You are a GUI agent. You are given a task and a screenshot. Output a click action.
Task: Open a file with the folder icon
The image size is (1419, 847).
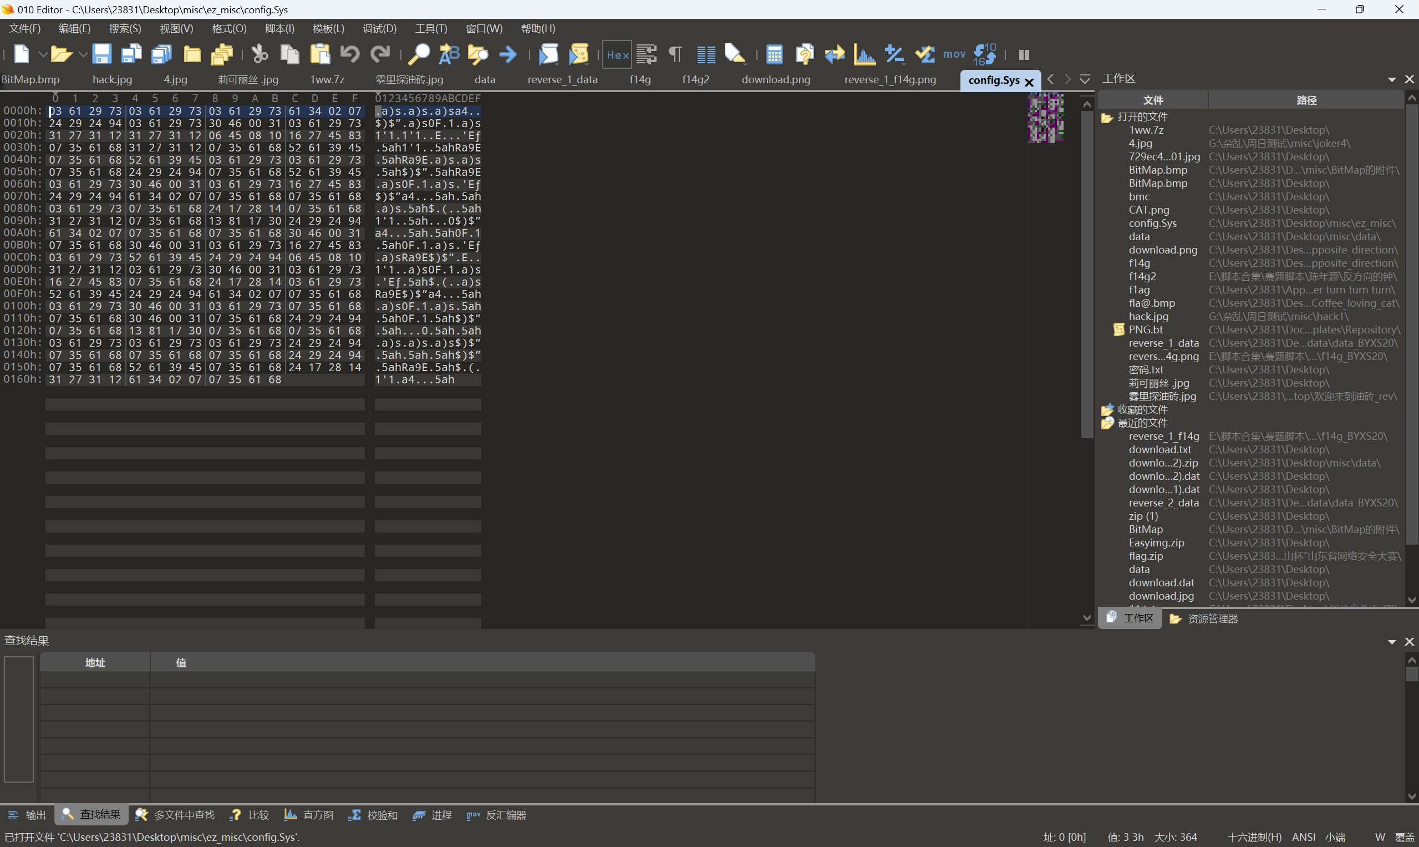coord(60,54)
